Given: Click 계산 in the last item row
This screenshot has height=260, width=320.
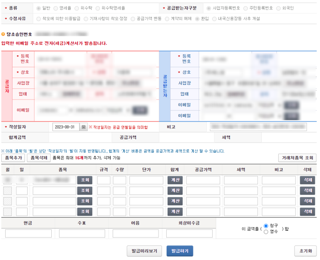Looking at the screenshot, I should (175, 212).
